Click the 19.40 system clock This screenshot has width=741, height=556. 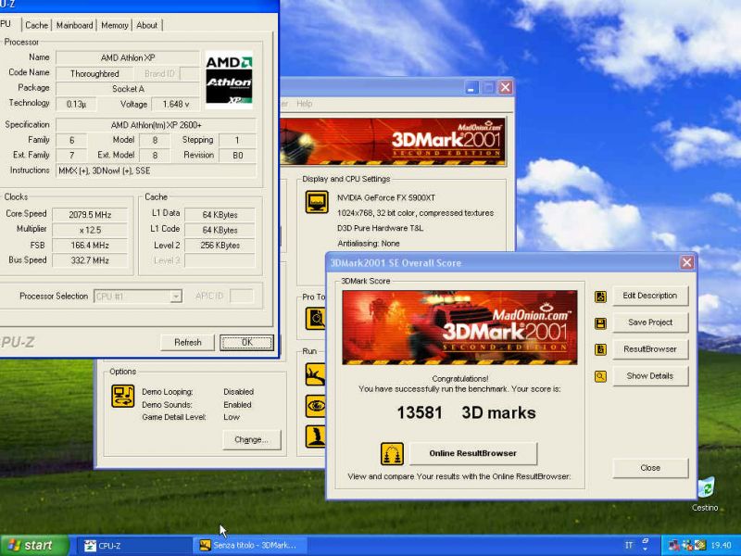pyautogui.click(x=721, y=546)
